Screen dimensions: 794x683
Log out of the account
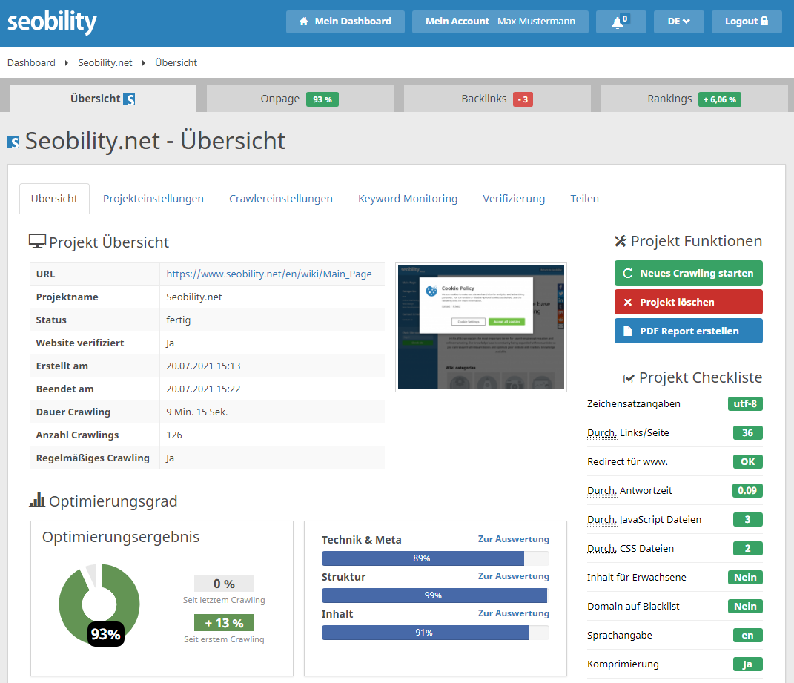747,22
